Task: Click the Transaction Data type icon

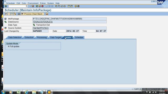Action: point(34,25)
